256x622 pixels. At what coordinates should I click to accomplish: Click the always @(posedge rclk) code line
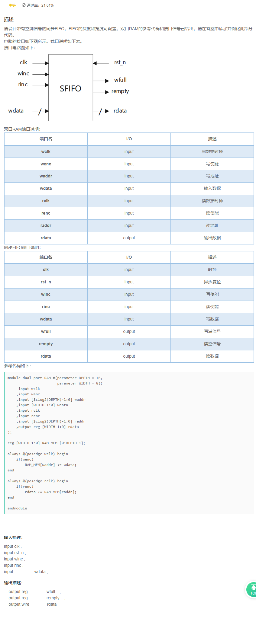click(x=38, y=481)
